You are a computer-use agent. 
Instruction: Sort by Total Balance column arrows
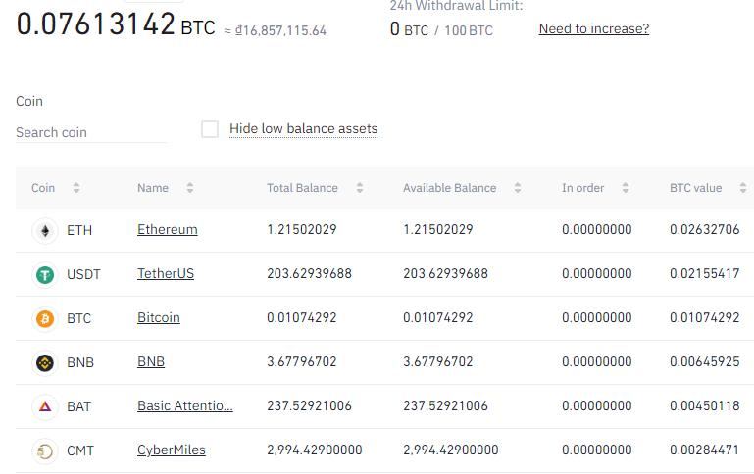360,188
